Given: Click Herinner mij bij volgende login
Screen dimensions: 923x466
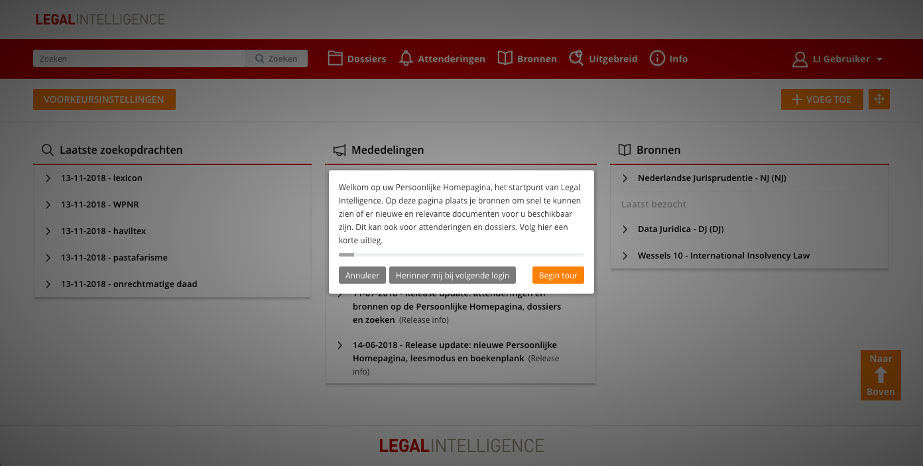Looking at the screenshot, I should (453, 275).
